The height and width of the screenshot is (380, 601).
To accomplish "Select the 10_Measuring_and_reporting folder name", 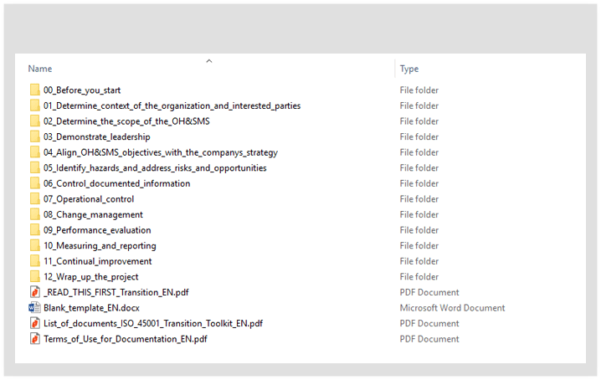I will pyautogui.click(x=100, y=246).
